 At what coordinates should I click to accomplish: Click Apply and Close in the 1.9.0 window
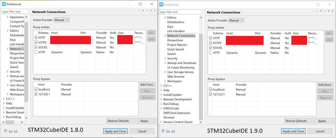coord(293,131)
